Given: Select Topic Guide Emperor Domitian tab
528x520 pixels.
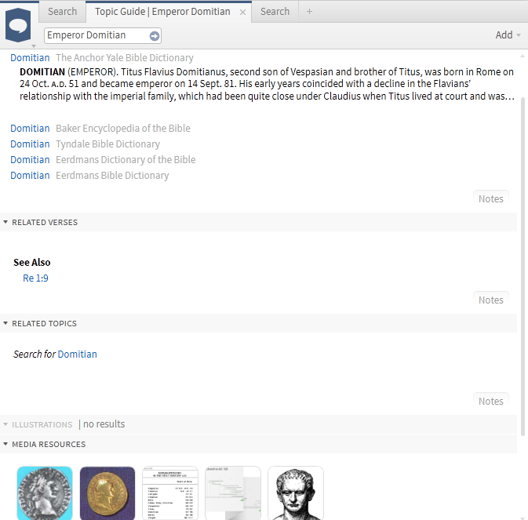Looking at the screenshot, I should click(162, 12).
